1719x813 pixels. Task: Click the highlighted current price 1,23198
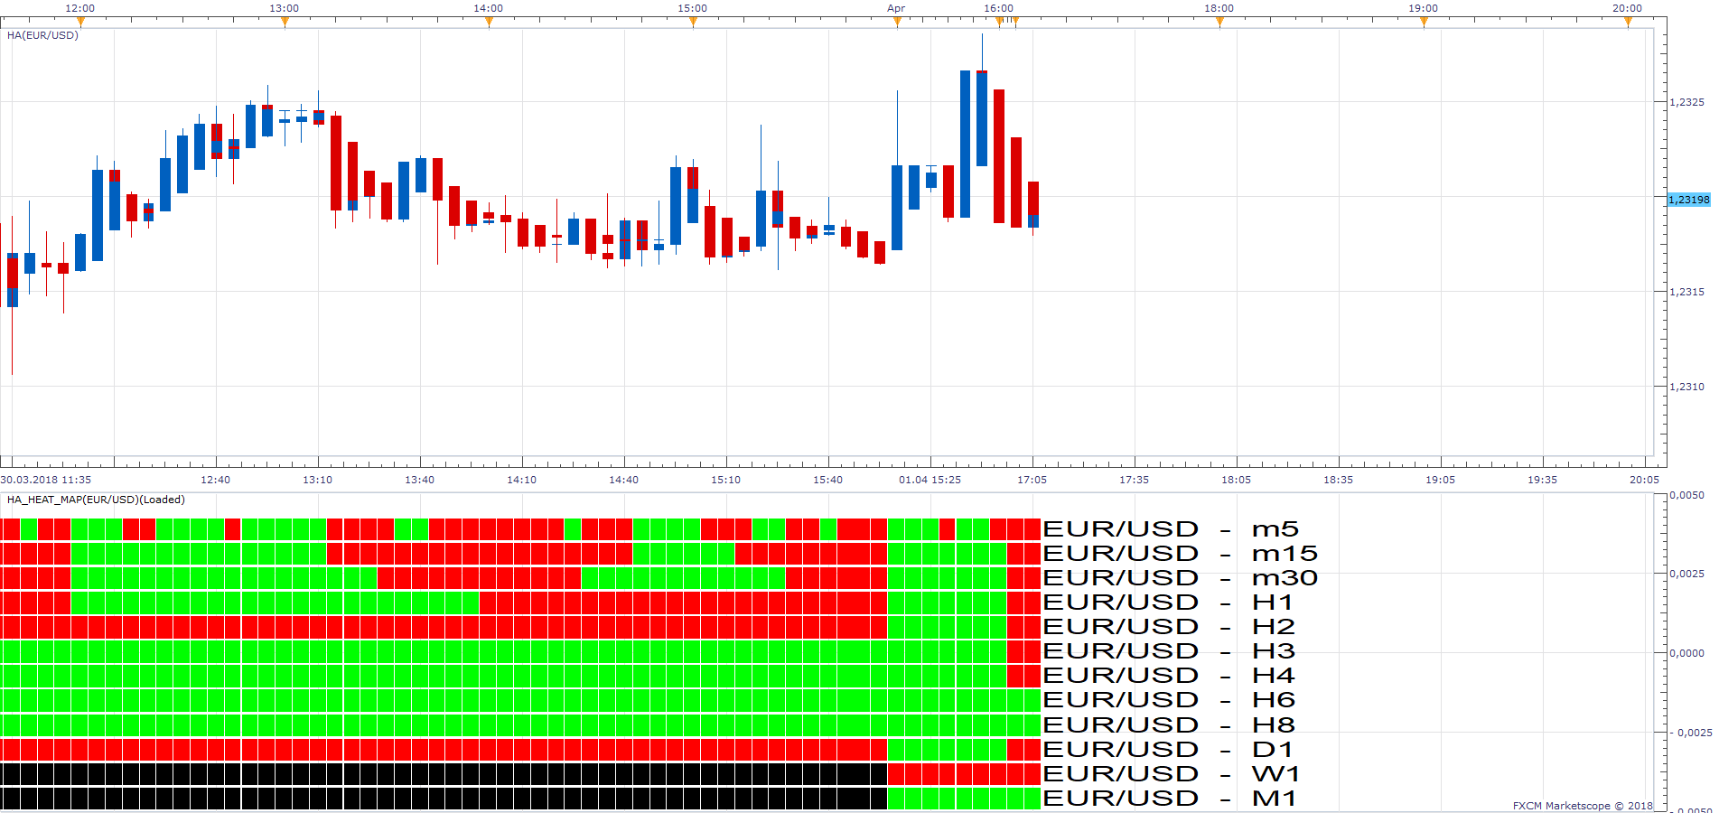point(1688,200)
